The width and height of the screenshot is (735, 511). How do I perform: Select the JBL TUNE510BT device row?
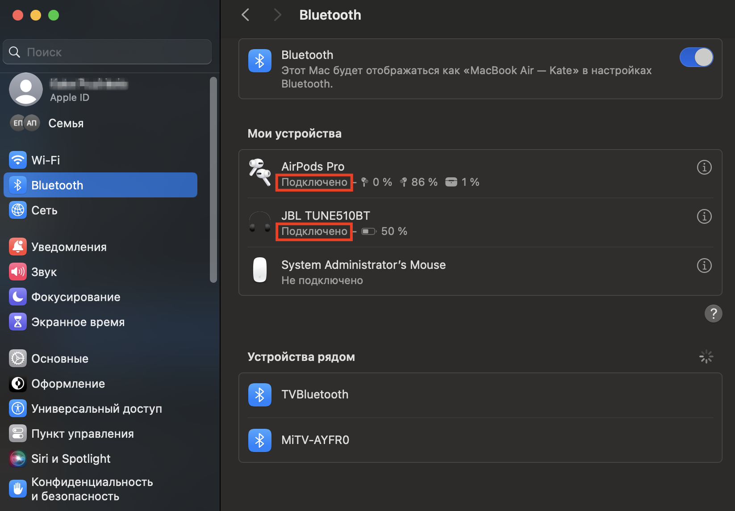coord(480,223)
